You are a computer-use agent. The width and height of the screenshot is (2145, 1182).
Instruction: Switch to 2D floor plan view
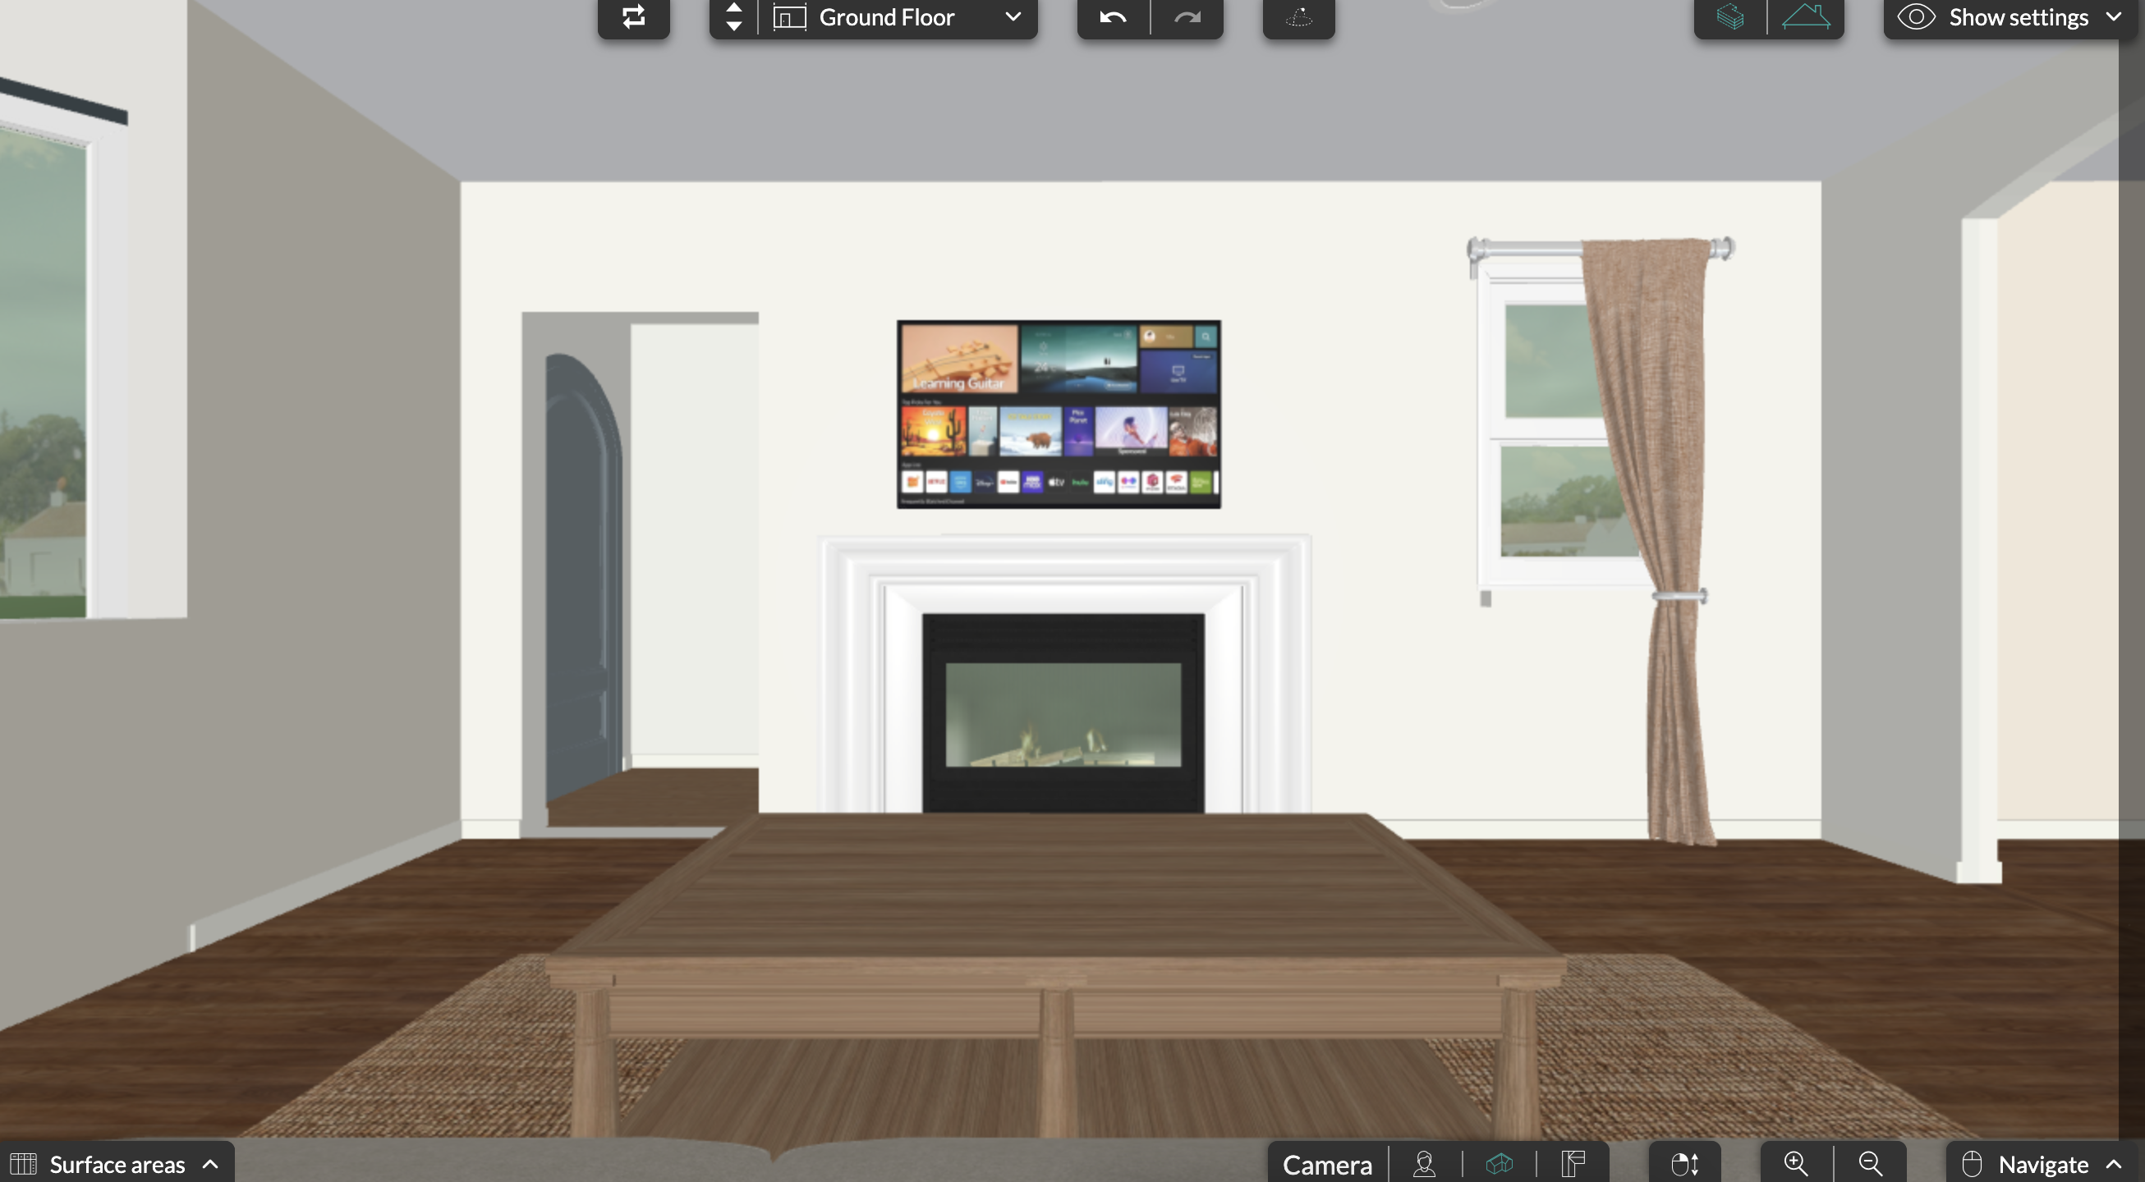(x=1573, y=1164)
